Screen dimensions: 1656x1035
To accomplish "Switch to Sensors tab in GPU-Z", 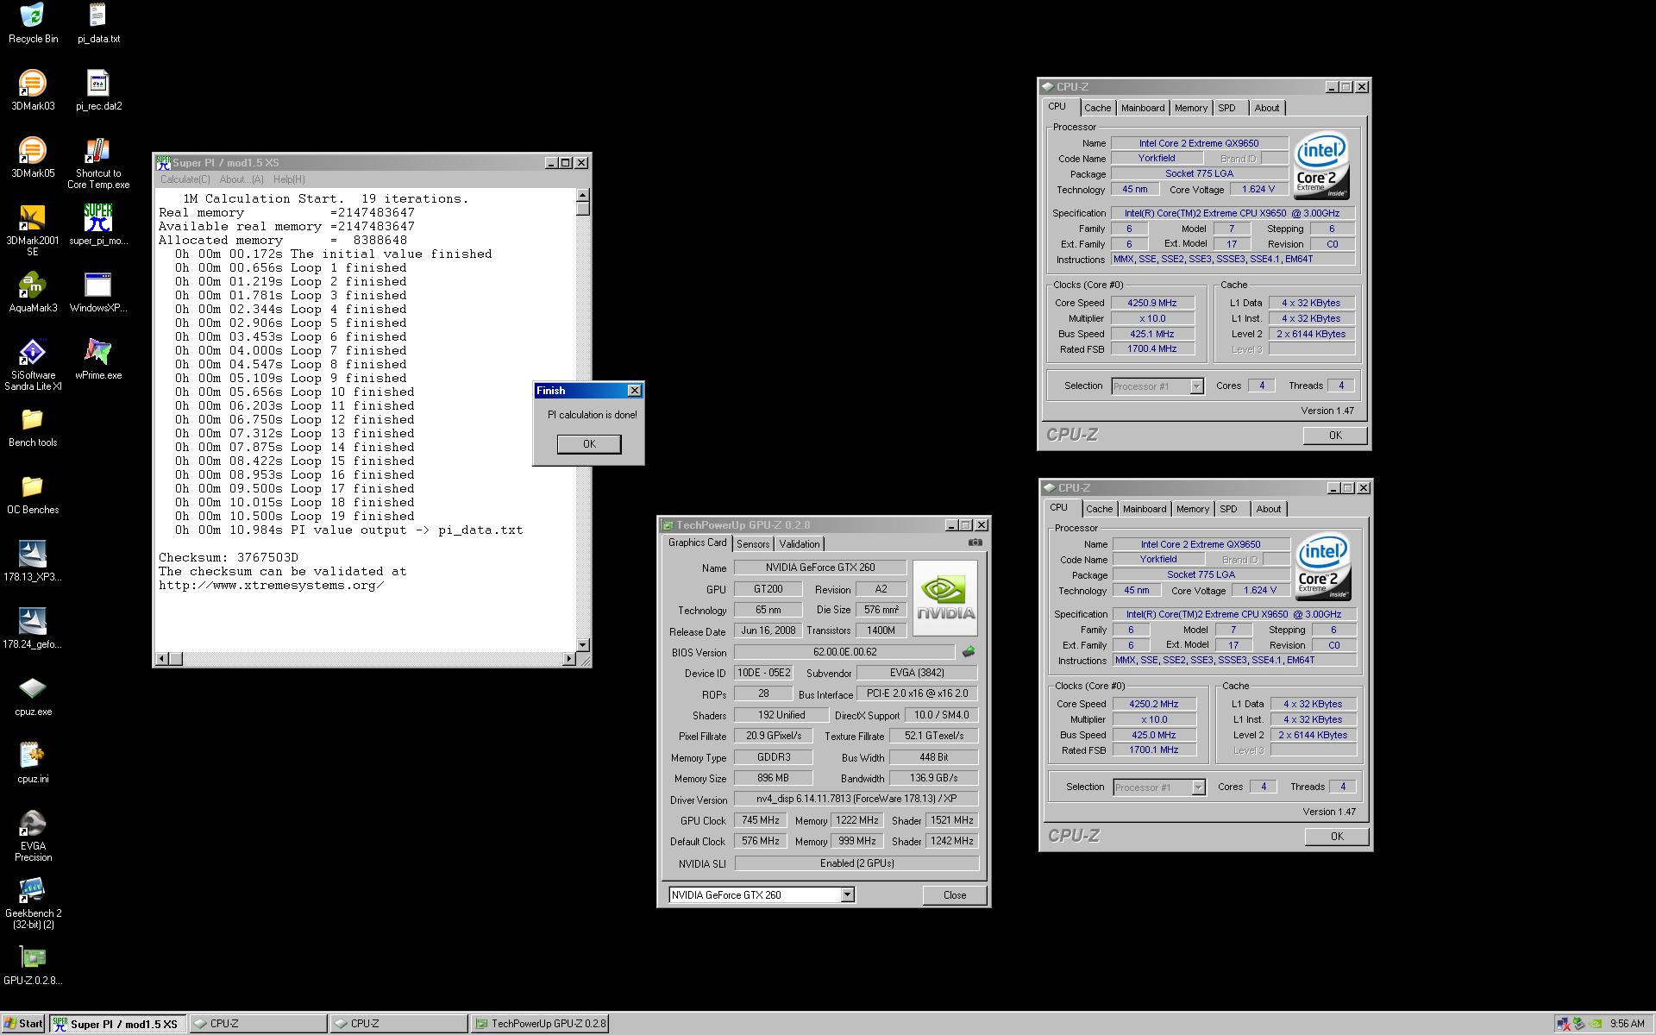I will (x=753, y=544).
